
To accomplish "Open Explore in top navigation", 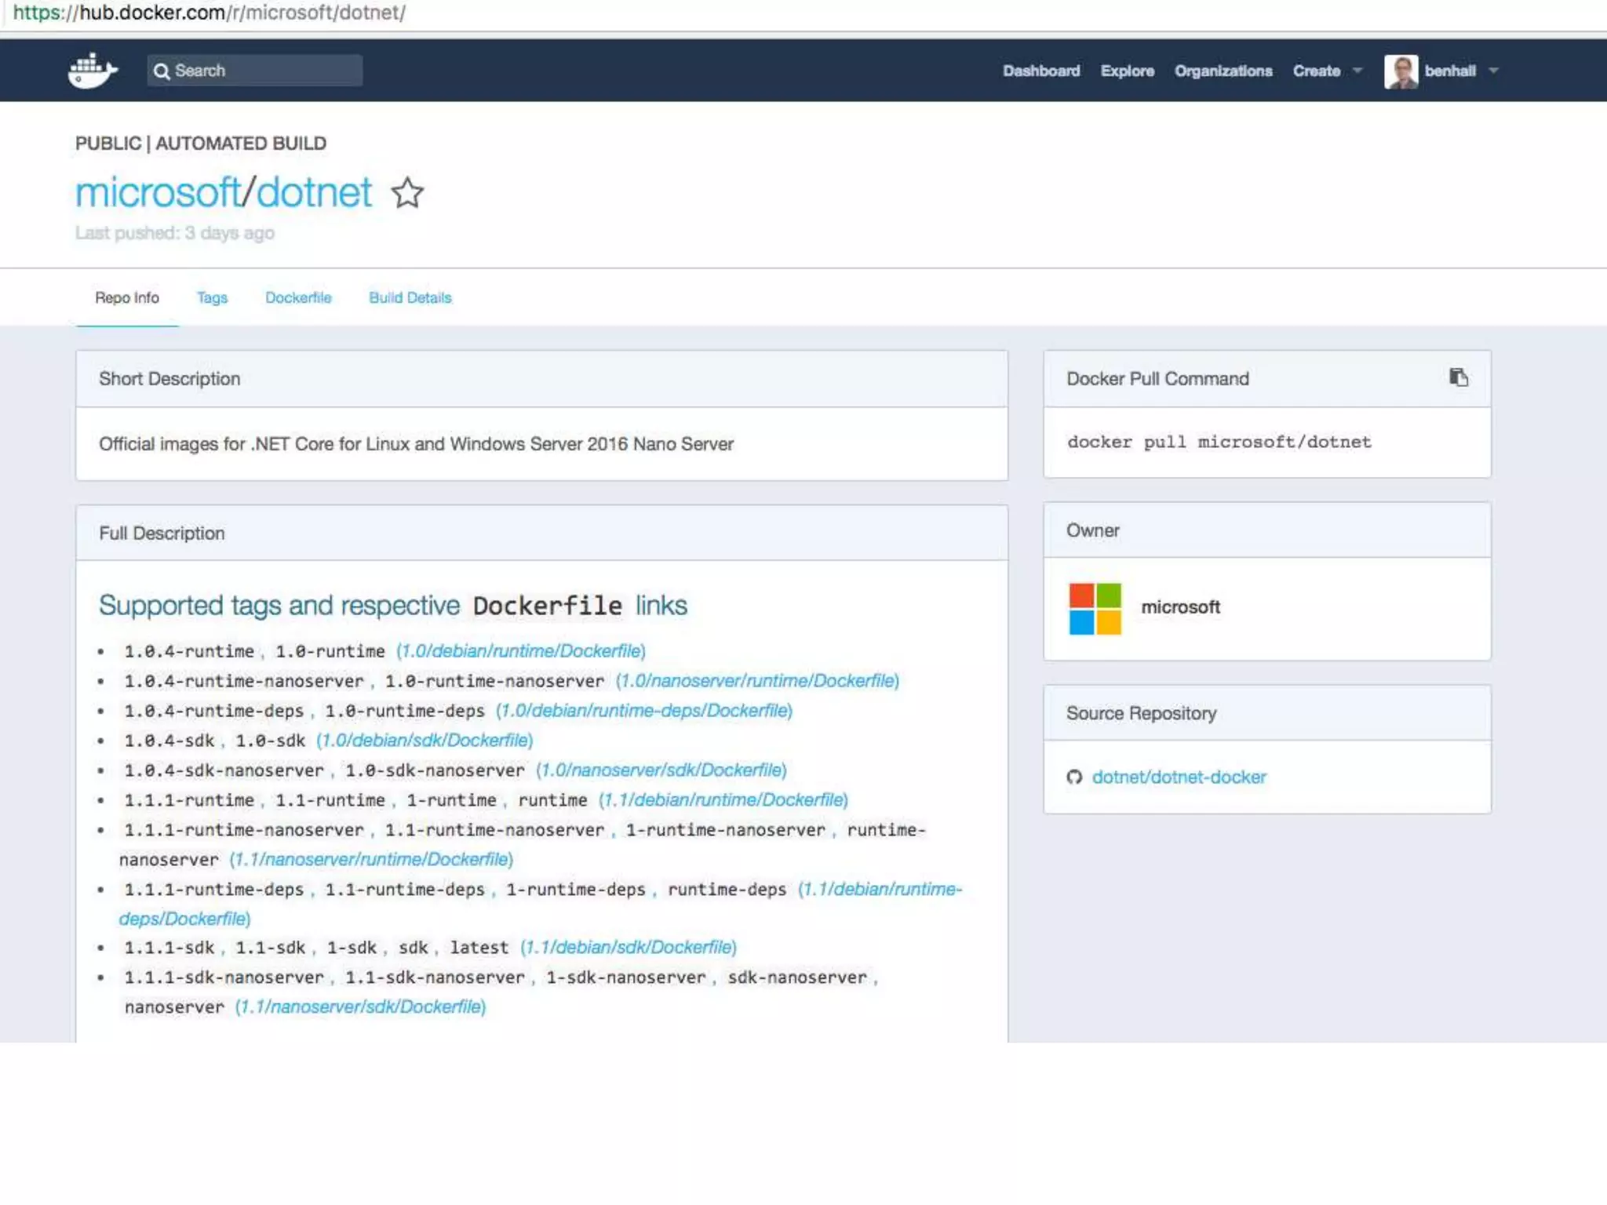I will click(x=1127, y=71).
